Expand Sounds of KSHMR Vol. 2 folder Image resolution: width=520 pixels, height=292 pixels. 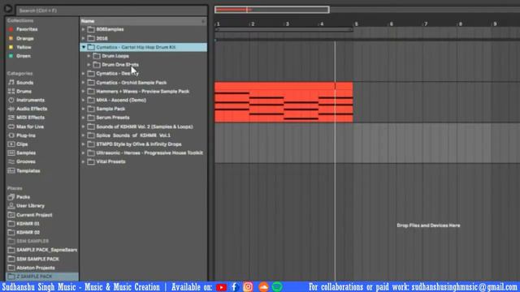83,127
